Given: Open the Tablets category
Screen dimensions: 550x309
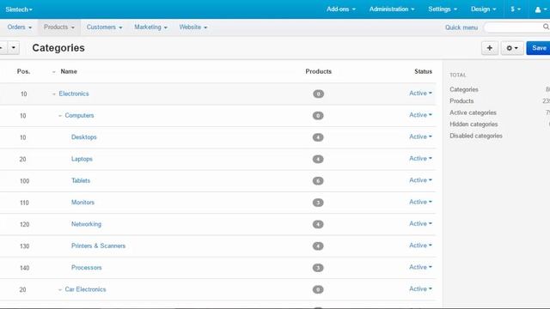Looking at the screenshot, I should point(81,180).
